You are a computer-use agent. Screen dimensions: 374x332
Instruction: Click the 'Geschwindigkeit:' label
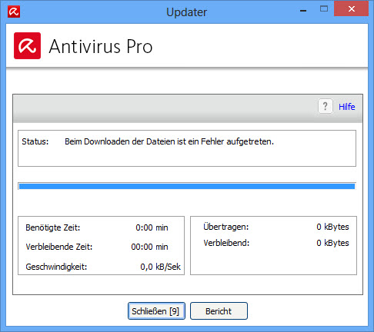pos(56,267)
